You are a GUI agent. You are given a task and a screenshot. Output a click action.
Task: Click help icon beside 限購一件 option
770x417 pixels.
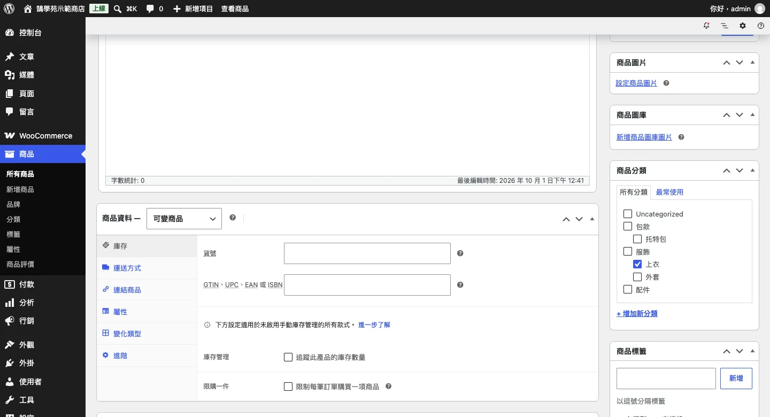point(389,386)
